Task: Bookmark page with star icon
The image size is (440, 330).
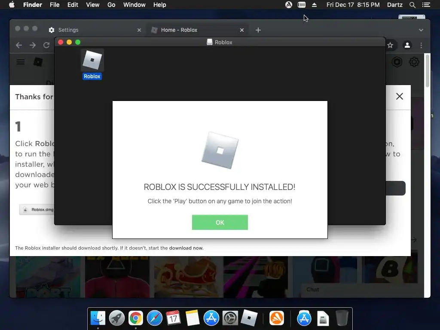Action: pyautogui.click(x=390, y=45)
